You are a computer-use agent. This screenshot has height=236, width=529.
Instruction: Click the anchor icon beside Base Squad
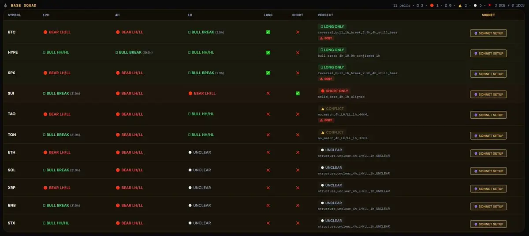pyautogui.click(x=5, y=5)
